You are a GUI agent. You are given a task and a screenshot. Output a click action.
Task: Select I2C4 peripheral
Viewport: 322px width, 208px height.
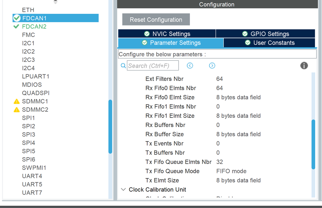(x=28, y=68)
